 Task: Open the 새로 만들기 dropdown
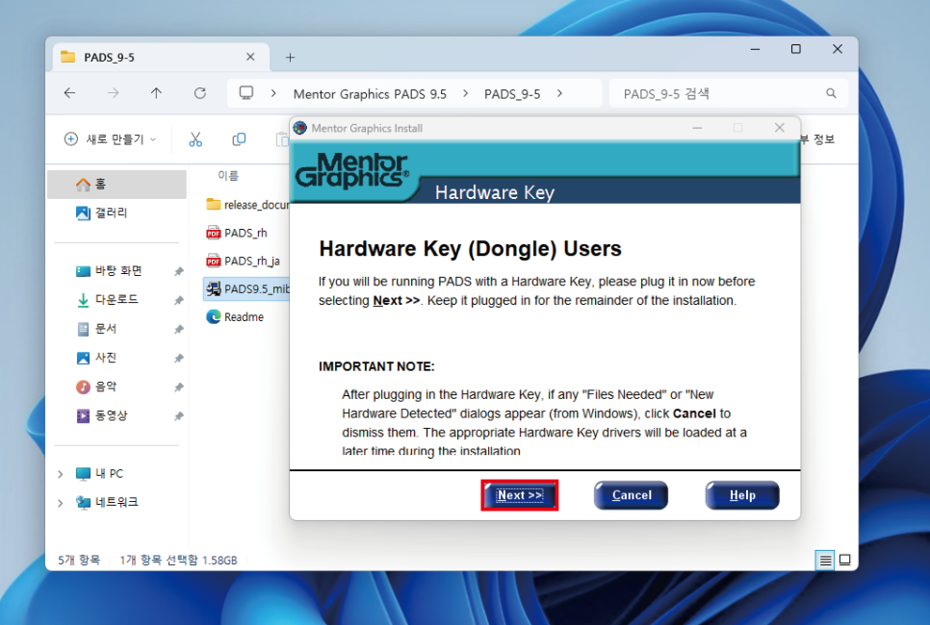[111, 139]
